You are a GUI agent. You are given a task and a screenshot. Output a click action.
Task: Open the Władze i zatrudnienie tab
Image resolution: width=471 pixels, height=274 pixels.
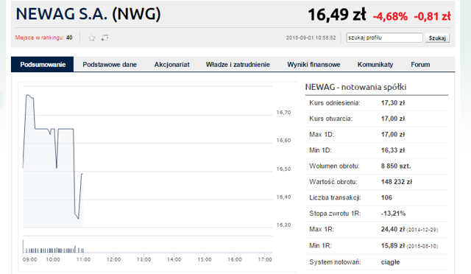point(238,64)
